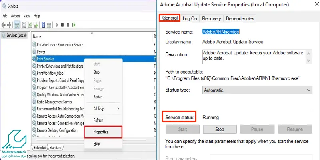The width and height of the screenshot is (320, 160).
Task: Click the Start button in Properties dialog
Action: point(183,129)
